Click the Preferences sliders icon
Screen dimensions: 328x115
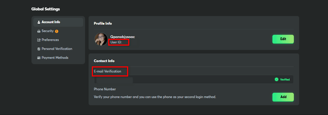point(39,40)
